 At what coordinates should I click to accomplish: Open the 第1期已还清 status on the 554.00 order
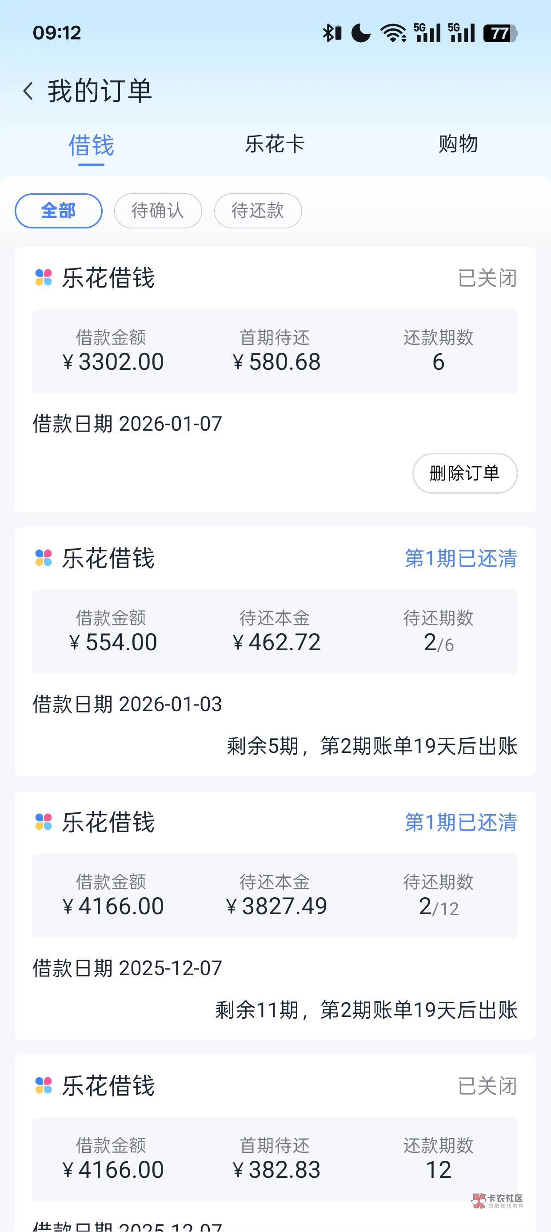[x=461, y=558]
